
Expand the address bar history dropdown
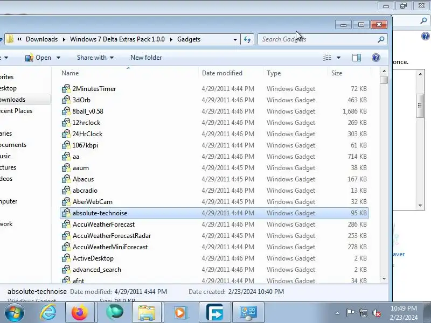click(x=235, y=39)
